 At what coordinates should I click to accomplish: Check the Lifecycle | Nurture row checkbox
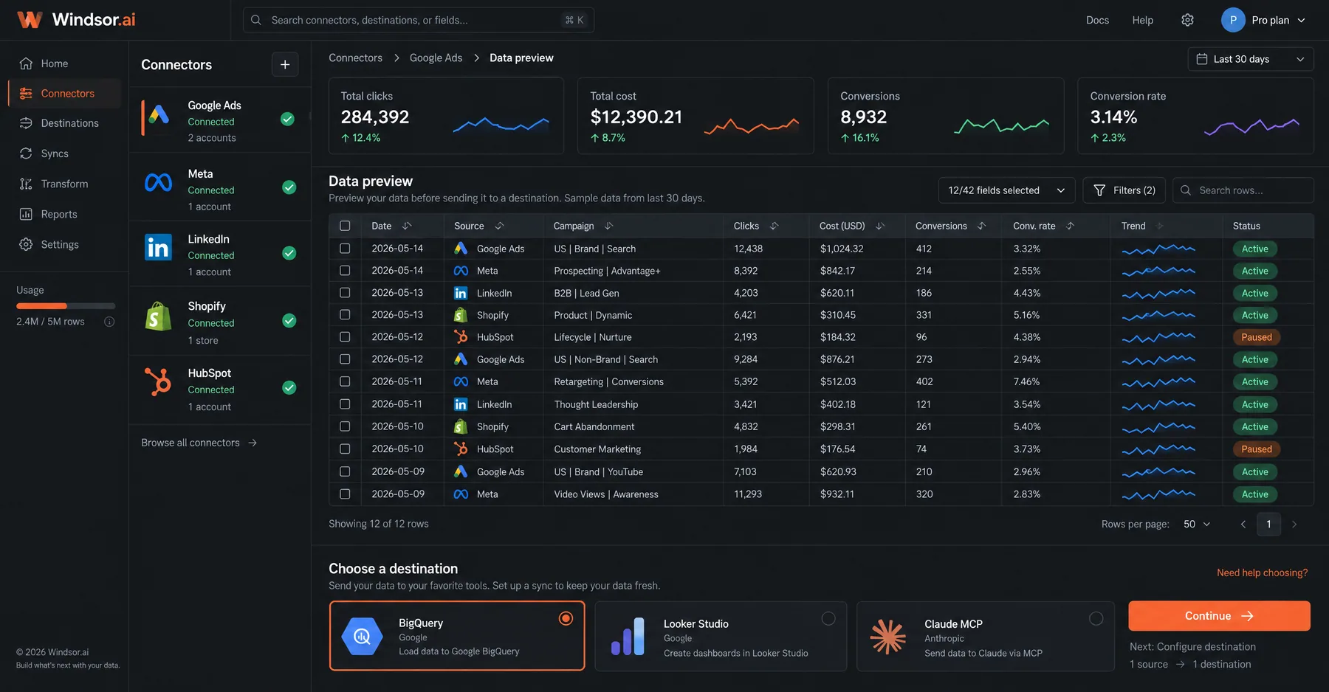coord(345,337)
